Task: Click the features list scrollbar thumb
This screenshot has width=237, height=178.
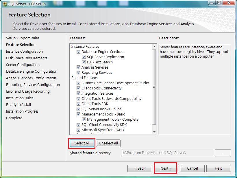Action: 154,87
